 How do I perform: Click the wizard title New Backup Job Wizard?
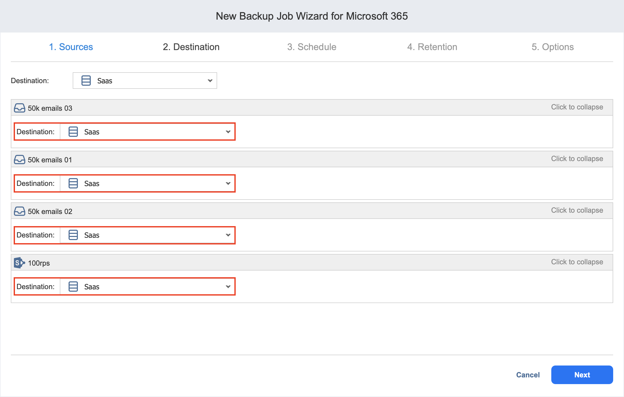point(312,16)
